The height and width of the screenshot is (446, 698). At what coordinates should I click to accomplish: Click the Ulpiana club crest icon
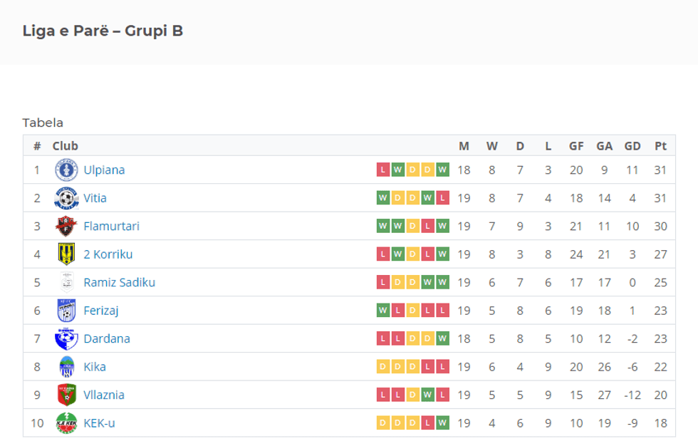[66, 170]
